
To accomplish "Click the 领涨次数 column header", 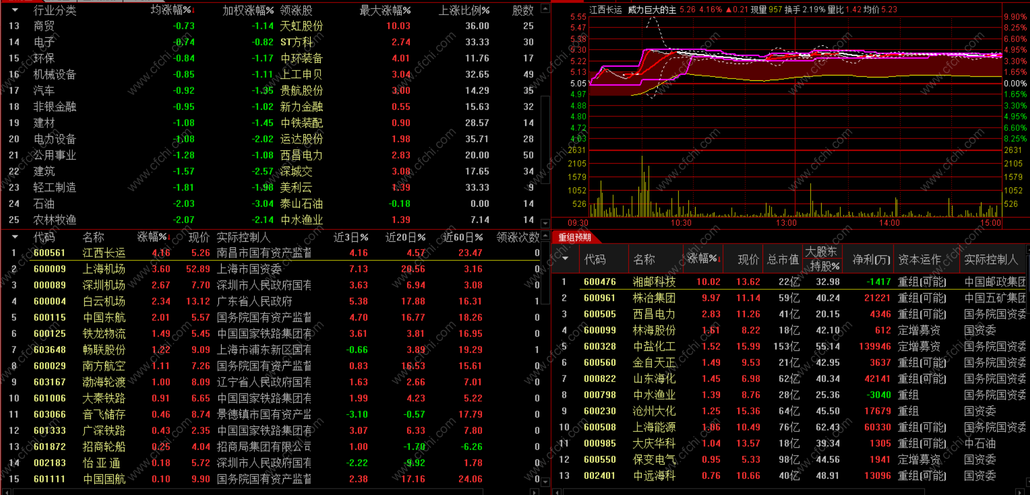I will tap(518, 237).
